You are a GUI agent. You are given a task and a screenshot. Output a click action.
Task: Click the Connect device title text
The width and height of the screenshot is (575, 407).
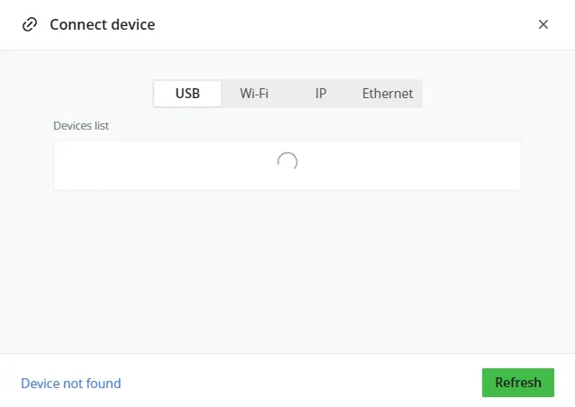[x=103, y=24]
